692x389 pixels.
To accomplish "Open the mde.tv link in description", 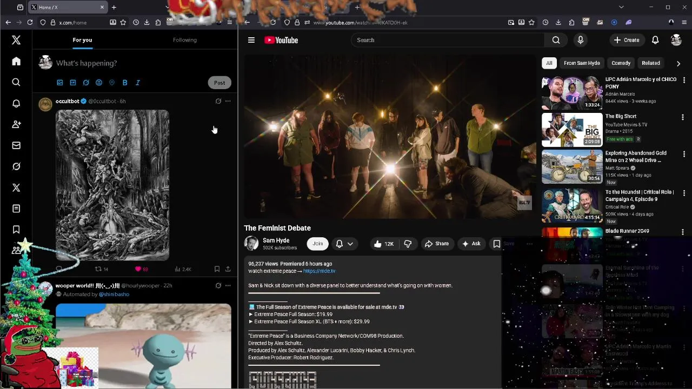I will (x=319, y=271).
